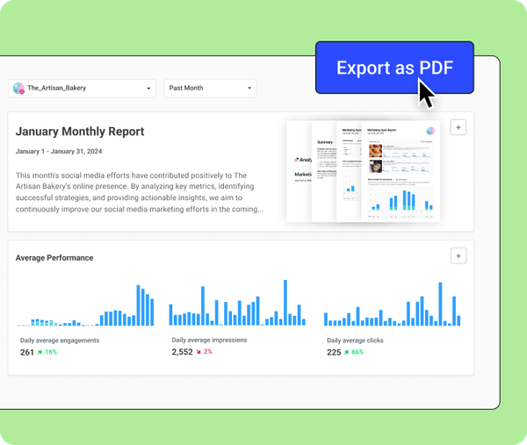Screen dimensions: 527x445
Task: Click the daily clicks bar chart
Action: [x=393, y=304]
